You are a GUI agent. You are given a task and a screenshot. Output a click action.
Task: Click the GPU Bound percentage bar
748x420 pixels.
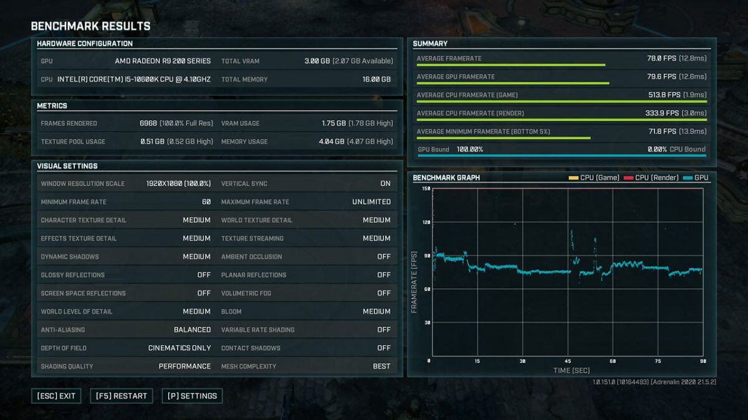click(x=561, y=149)
